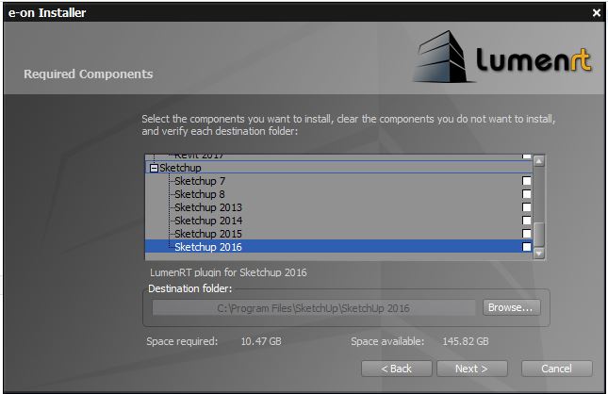
Task: Proceed with the Next button
Action: tap(471, 369)
